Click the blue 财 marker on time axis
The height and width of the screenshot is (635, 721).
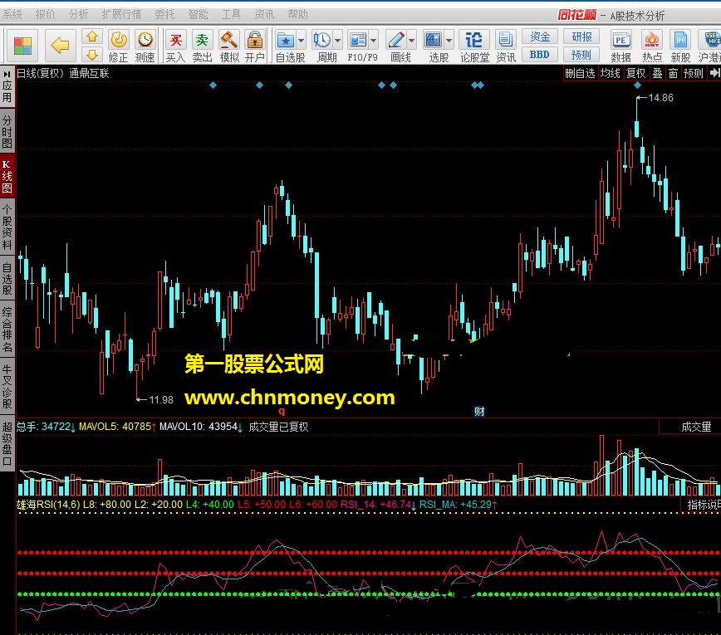(479, 411)
